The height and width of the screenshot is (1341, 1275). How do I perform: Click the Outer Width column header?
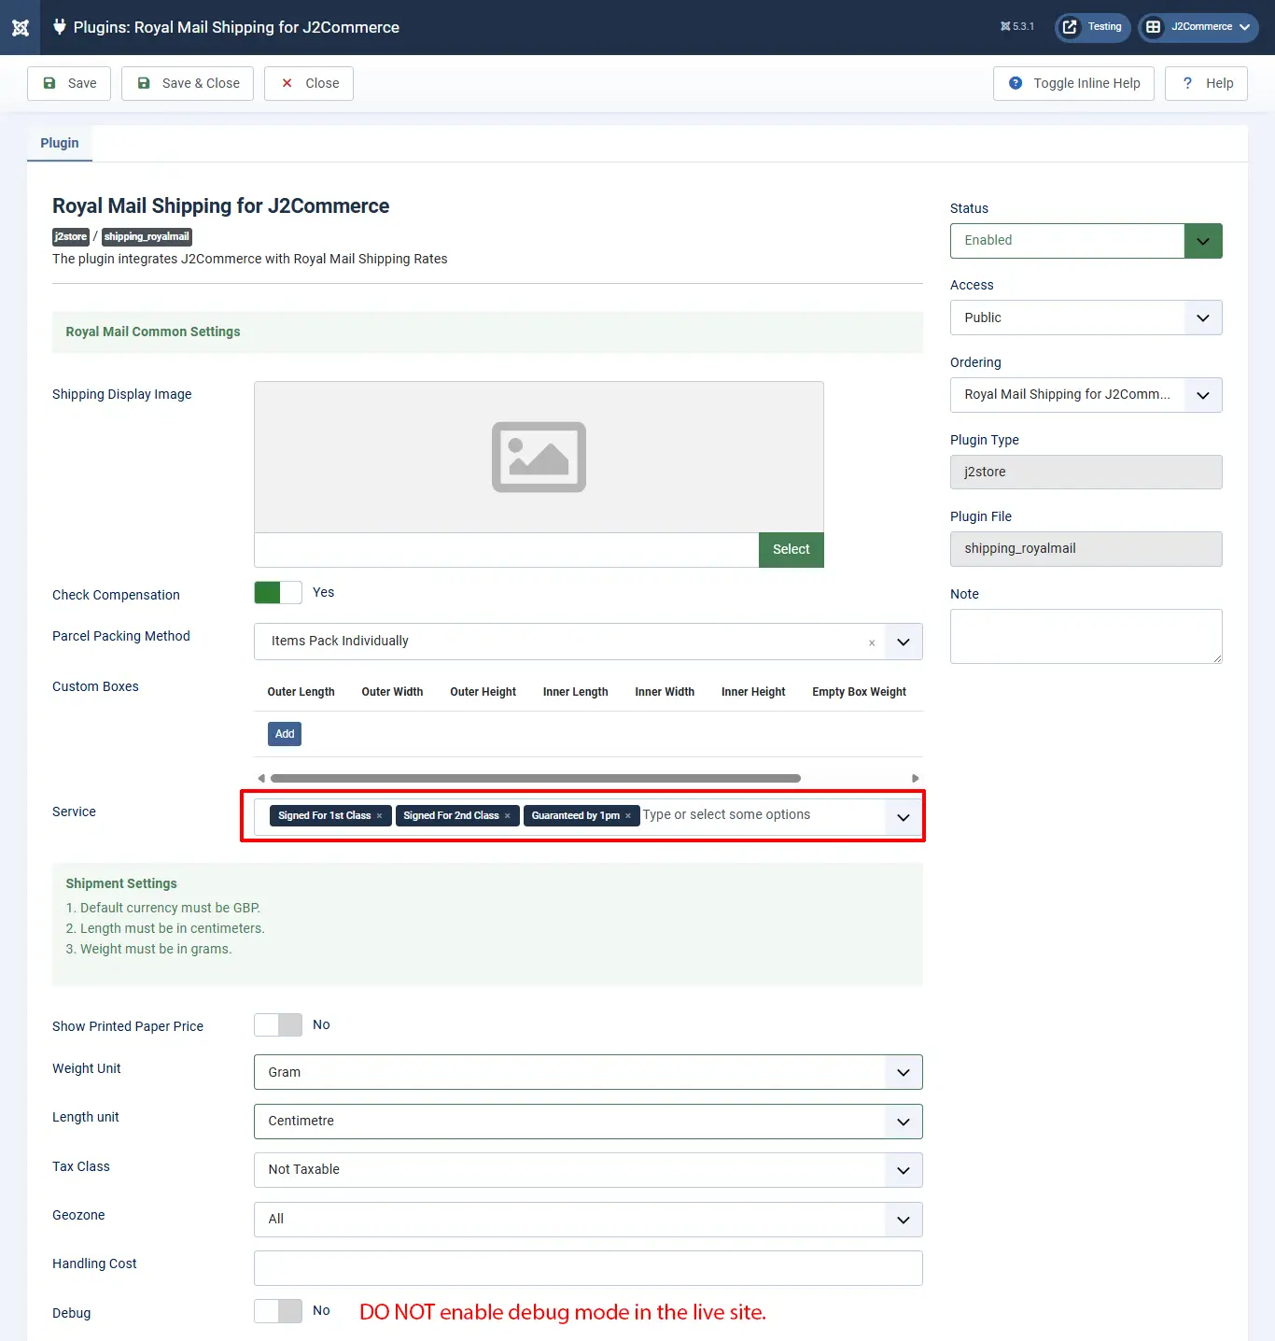point(392,692)
